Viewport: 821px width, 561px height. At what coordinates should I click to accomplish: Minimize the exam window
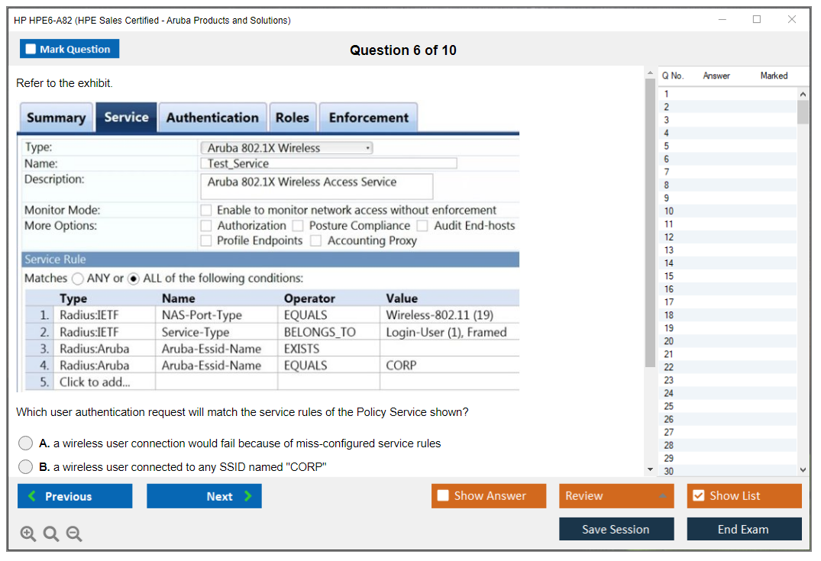click(722, 20)
